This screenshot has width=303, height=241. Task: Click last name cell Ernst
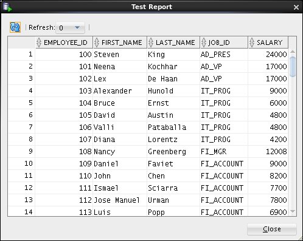173,103
